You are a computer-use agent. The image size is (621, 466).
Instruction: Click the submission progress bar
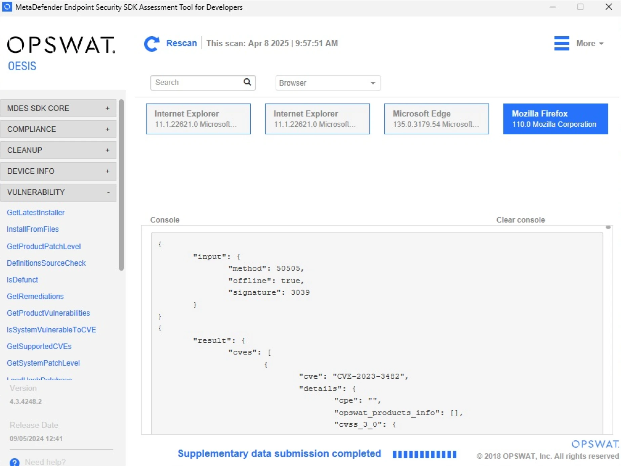pos(424,454)
